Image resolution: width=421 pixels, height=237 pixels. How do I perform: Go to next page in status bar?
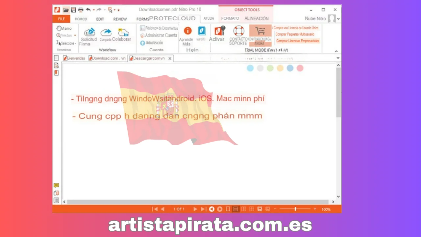[195, 209]
